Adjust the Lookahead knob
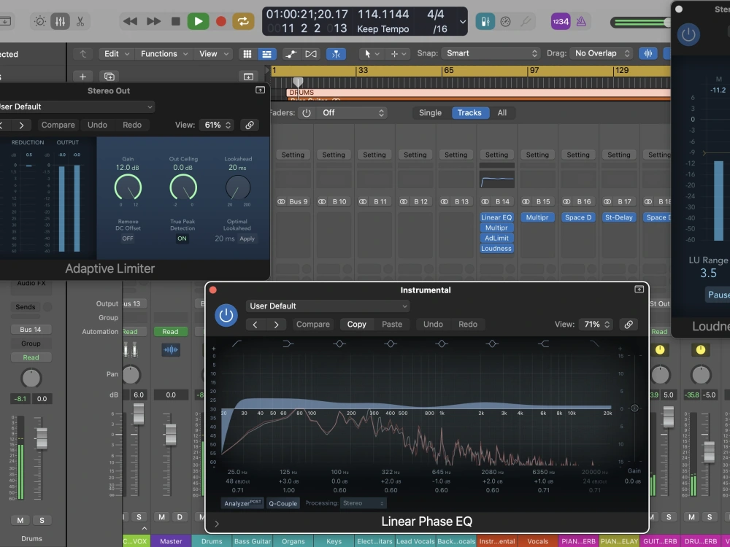This screenshot has height=547, width=730. pyautogui.click(x=238, y=187)
